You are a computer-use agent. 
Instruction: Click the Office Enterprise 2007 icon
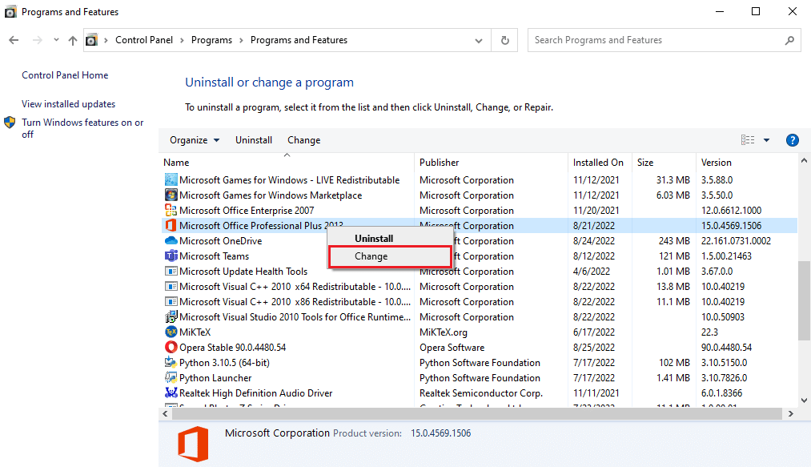coord(171,210)
